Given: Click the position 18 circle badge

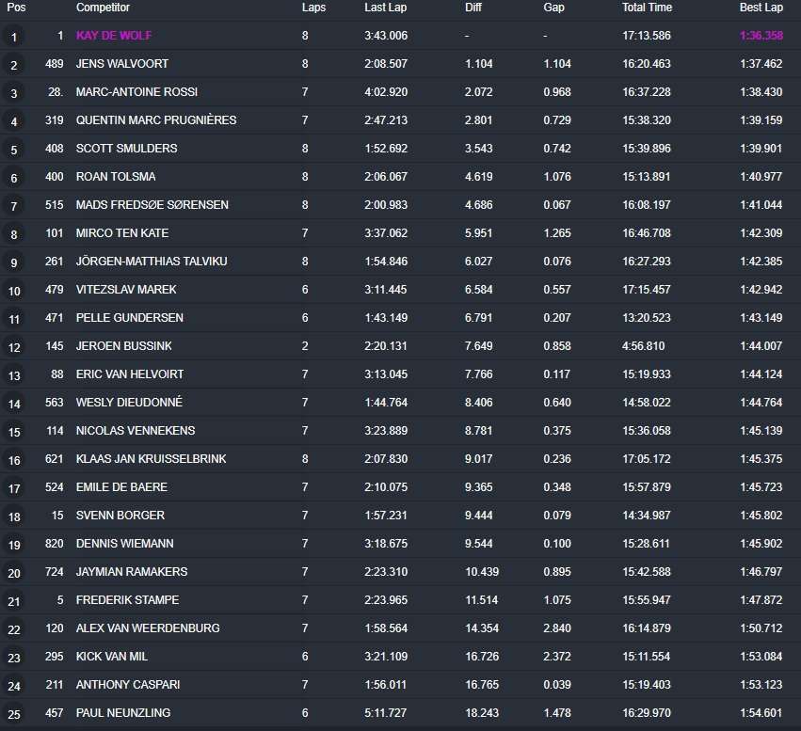Looking at the screenshot, I should tap(13, 516).
